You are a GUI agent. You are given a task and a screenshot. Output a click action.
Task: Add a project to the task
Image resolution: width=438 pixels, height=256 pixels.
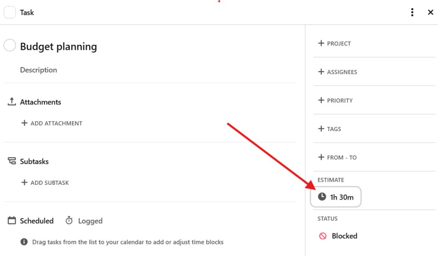click(334, 44)
